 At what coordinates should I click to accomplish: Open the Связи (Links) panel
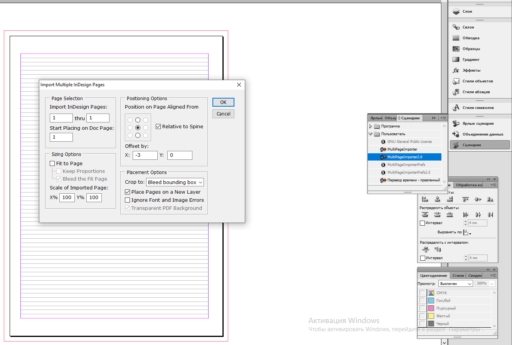coord(480,27)
